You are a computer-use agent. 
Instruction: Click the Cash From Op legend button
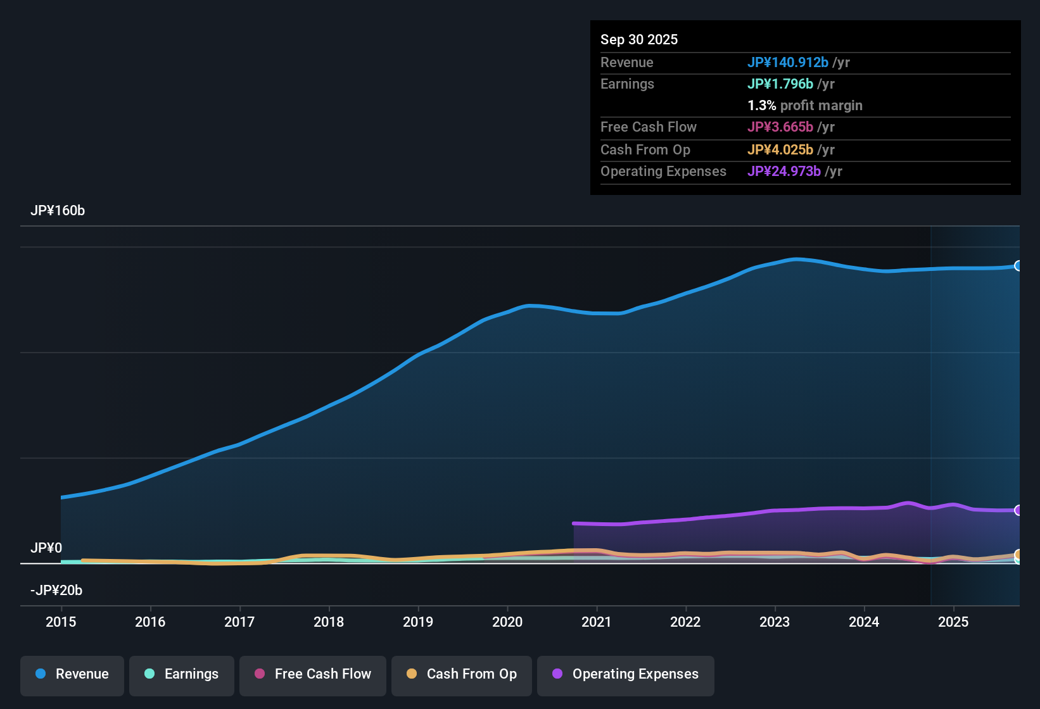[x=461, y=674]
